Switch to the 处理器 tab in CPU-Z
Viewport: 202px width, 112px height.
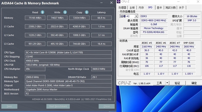122,8
